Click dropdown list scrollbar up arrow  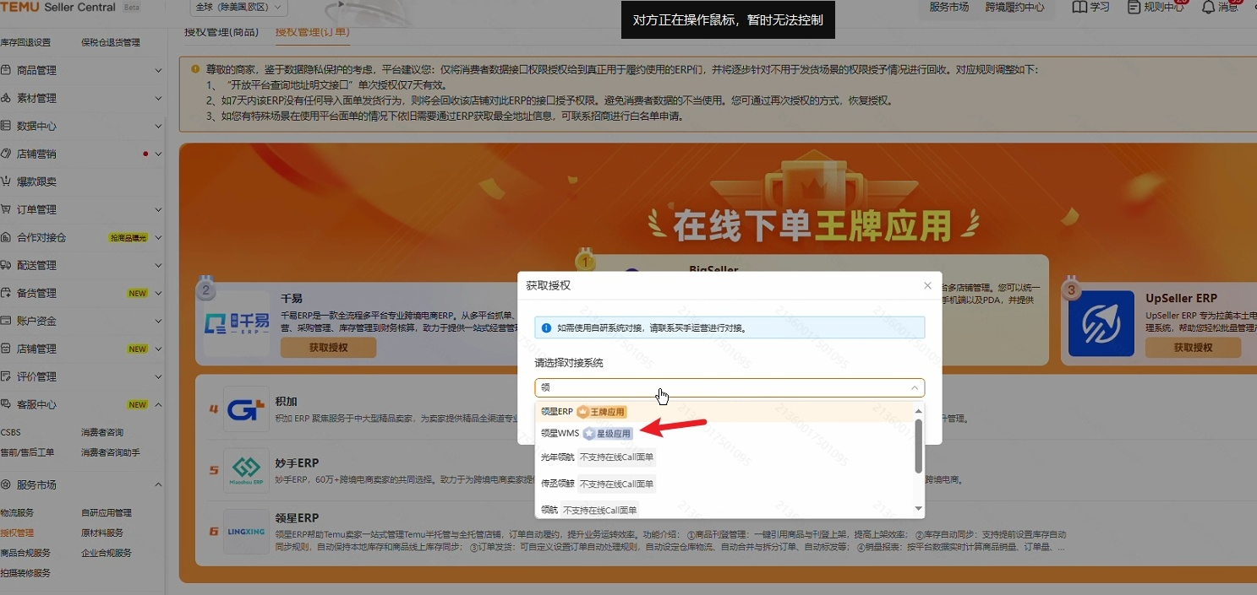pyautogui.click(x=919, y=411)
